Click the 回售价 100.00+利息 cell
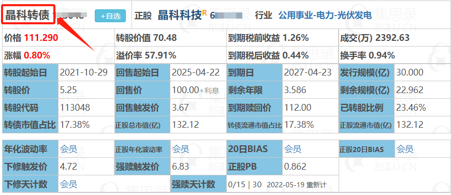The height and width of the screenshot is (195, 451). (198, 90)
